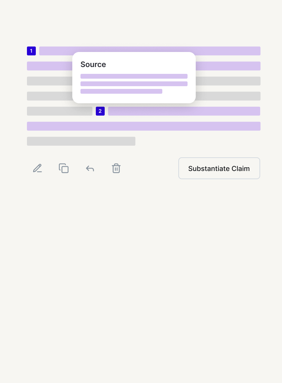The image size is (282, 383).
Task: Click the short gray line above the toolbar
Action: point(81,141)
